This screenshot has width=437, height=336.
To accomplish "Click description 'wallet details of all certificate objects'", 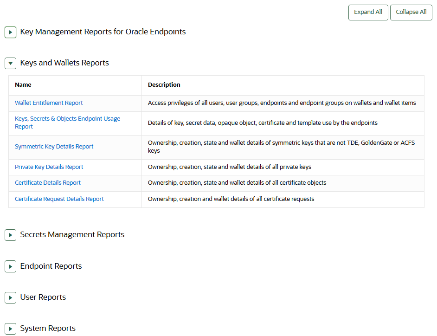I will pyautogui.click(x=237, y=183).
